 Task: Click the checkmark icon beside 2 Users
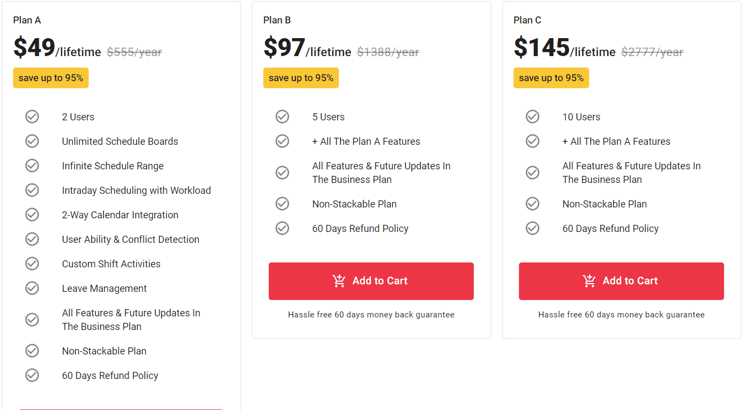pyautogui.click(x=32, y=117)
